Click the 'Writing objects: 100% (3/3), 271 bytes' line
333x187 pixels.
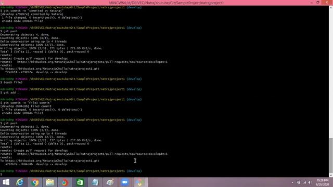coord(51,48)
